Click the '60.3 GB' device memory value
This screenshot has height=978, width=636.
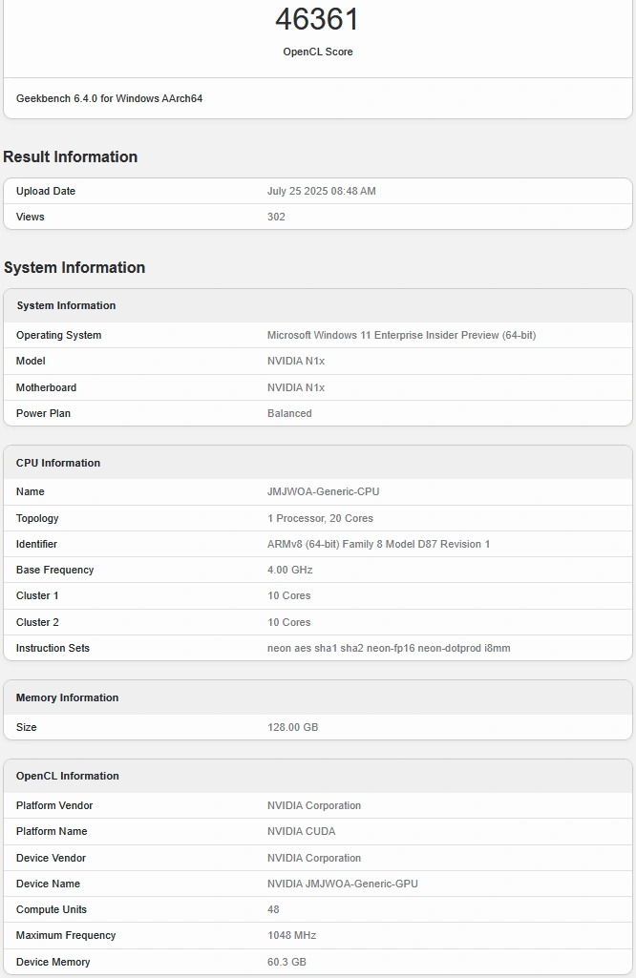point(286,962)
